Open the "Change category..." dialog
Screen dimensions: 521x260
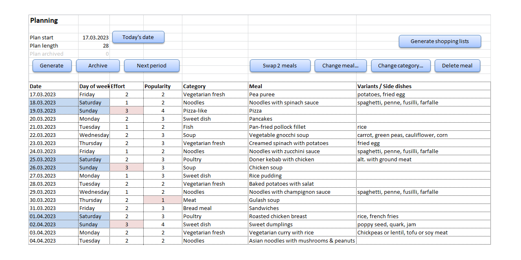click(x=401, y=65)
